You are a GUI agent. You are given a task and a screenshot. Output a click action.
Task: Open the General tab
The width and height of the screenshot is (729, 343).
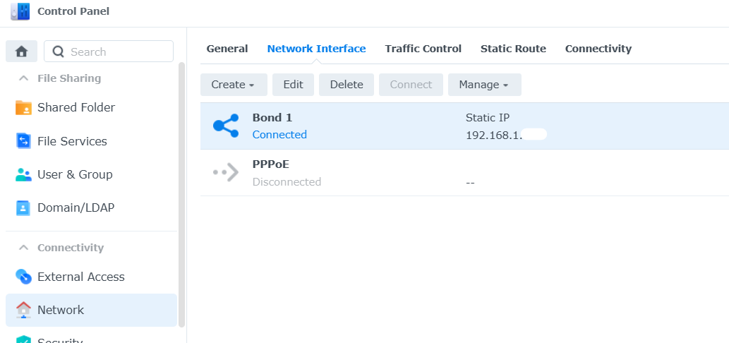coord(227,49)
